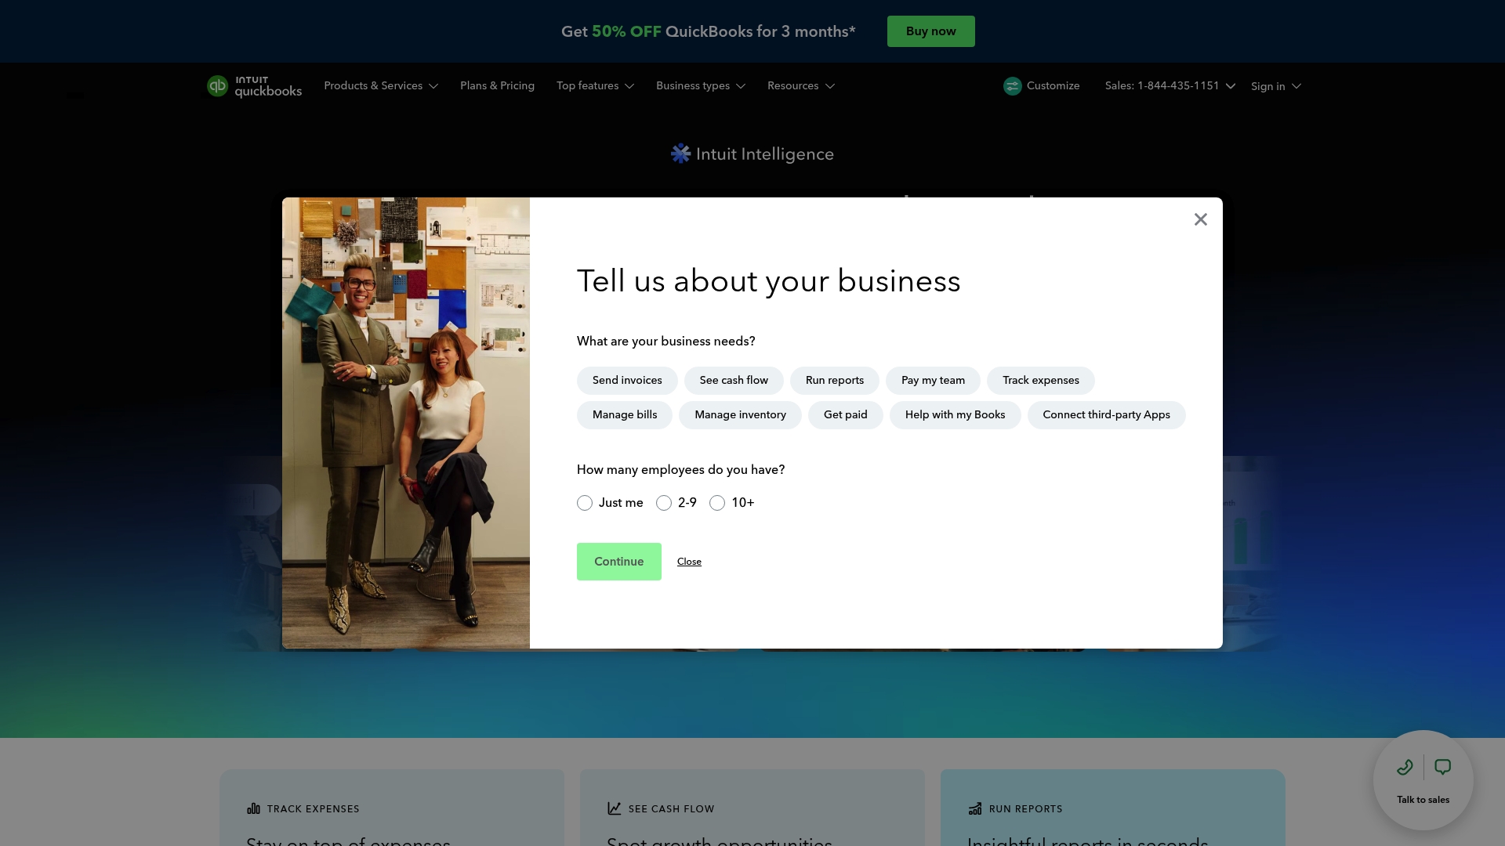Screen dimensions: 1505x846
Task: Select the "2-9" employees radio button
Action: 664,503
